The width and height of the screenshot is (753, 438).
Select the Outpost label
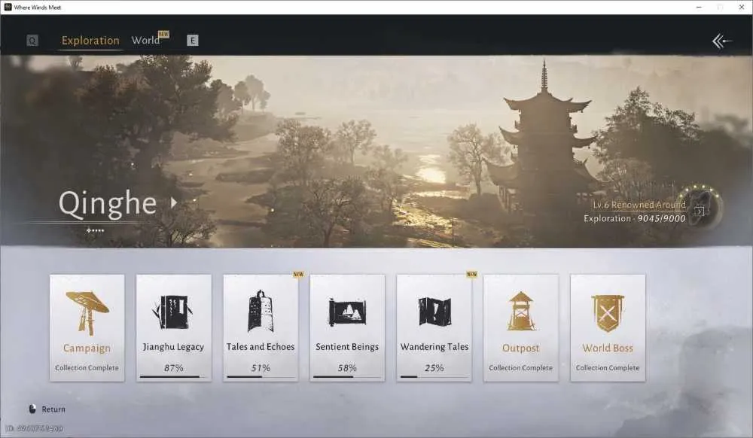[x=520, y=348]
